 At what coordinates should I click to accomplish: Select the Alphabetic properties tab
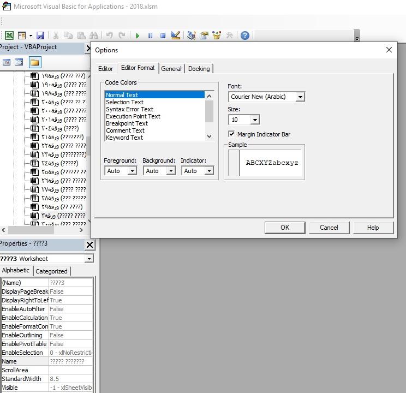(x=16, y=270)
